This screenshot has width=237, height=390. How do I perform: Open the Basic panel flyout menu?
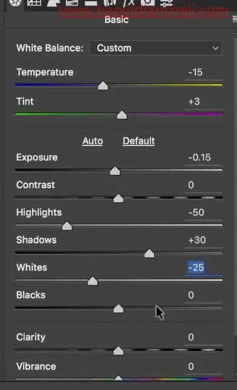235,19
